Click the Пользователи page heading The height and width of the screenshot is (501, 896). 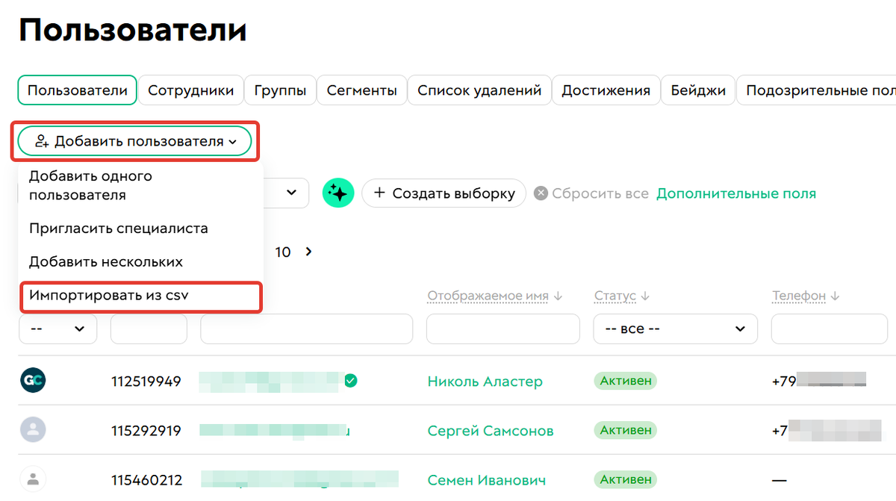(132, 31)
